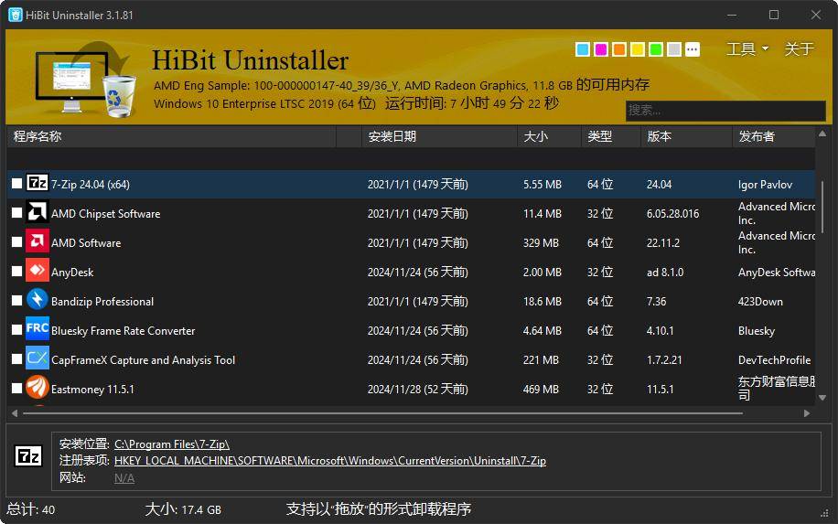Click the red AMD Software icon
The image size is (838, 524).
pyautogui.click(x=38, y=241)
